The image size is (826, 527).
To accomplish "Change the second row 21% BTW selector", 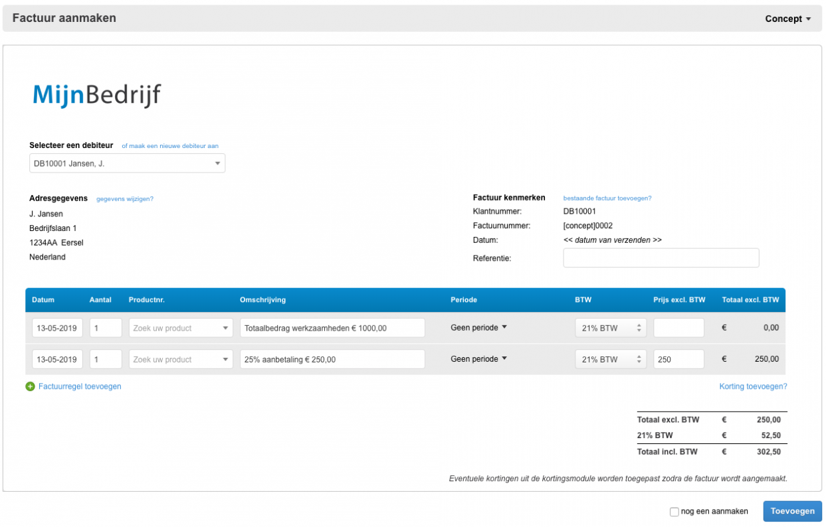I will [x=610, y=360].
